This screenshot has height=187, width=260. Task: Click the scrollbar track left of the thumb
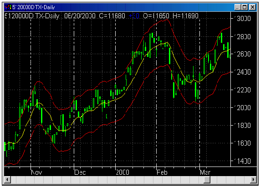[107, 180]
